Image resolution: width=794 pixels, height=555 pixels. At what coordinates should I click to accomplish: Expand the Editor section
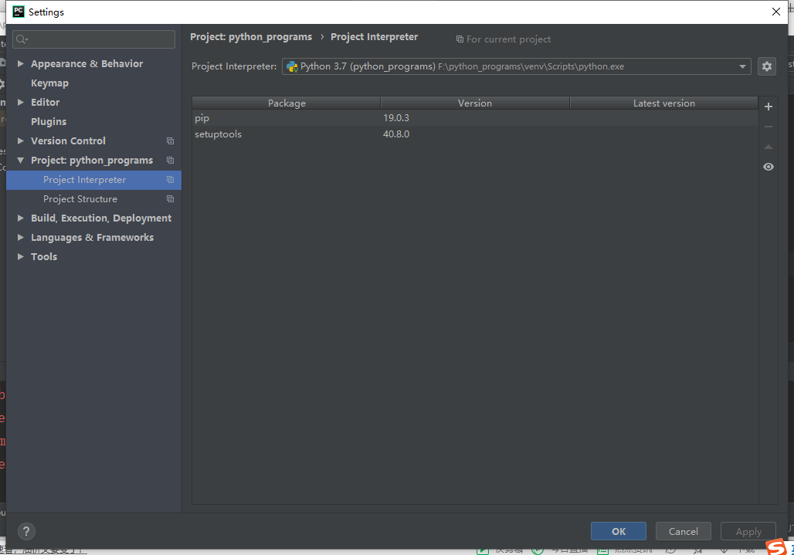pyautogui.click(x=20, y=102)
